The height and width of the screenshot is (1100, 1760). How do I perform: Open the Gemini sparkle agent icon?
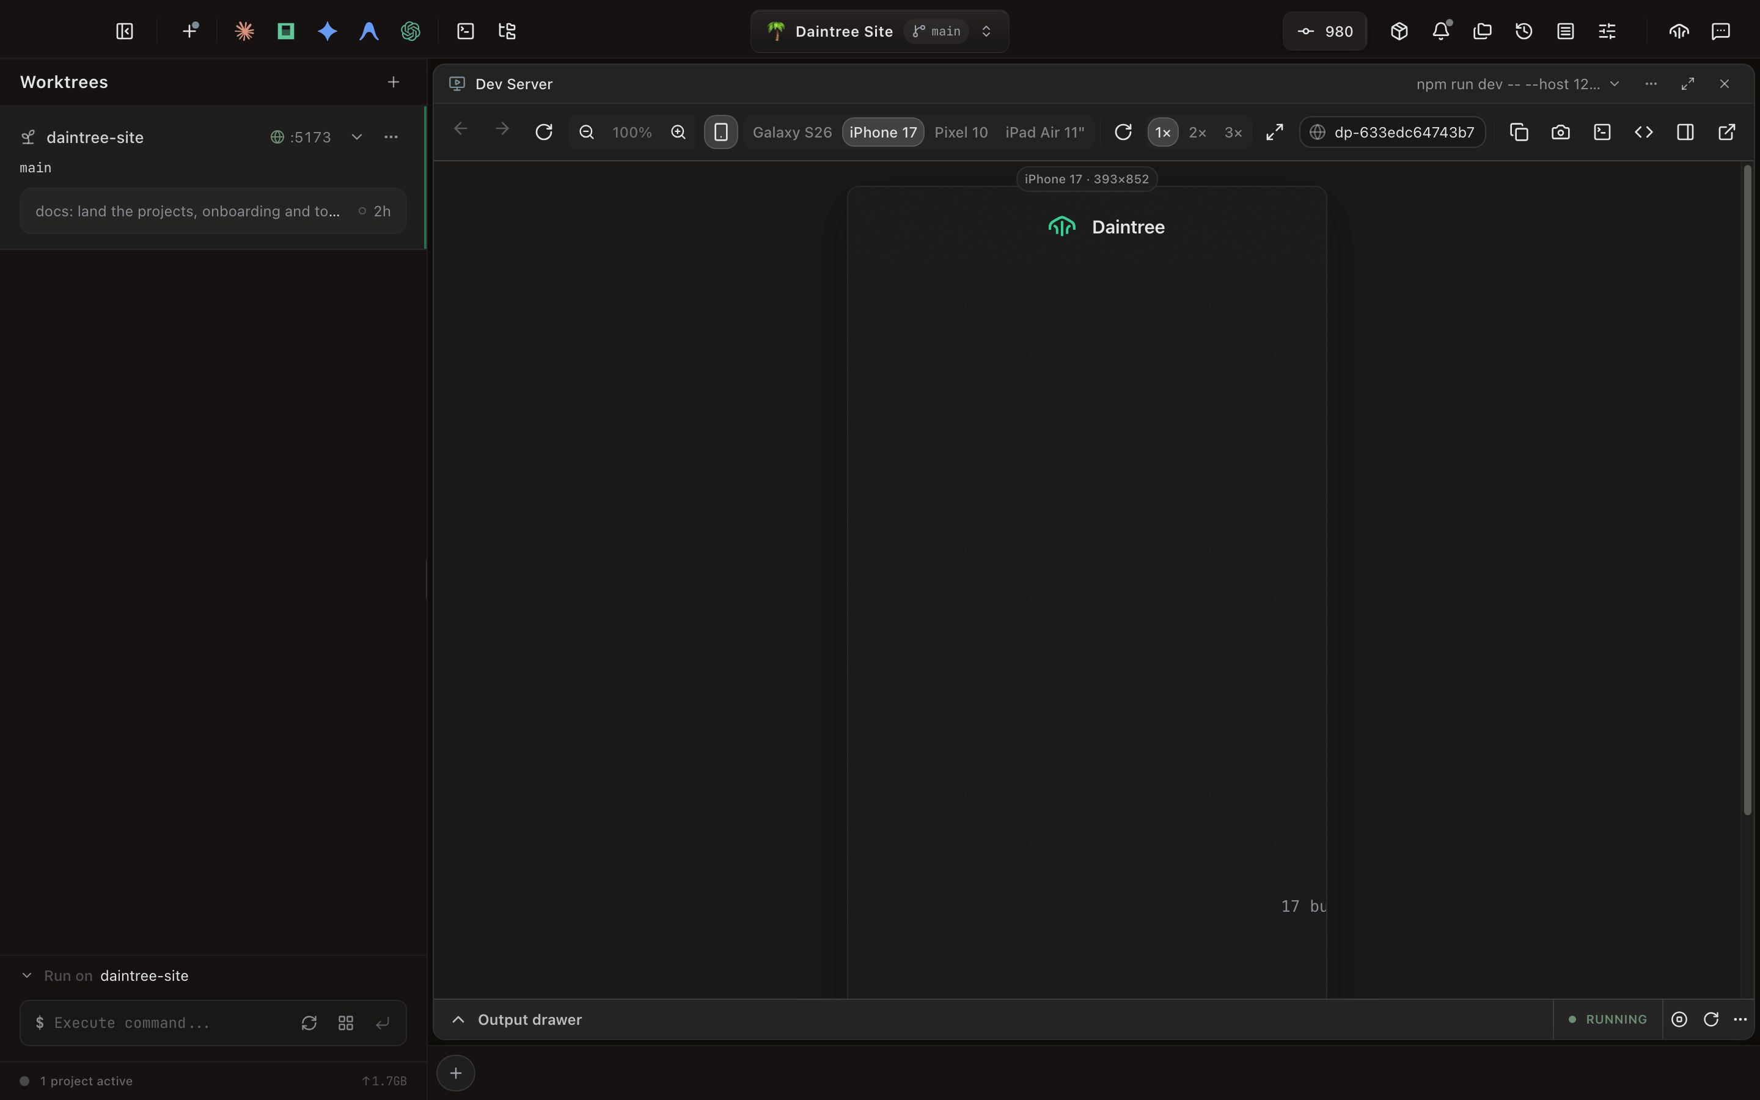tap(328, 31)
